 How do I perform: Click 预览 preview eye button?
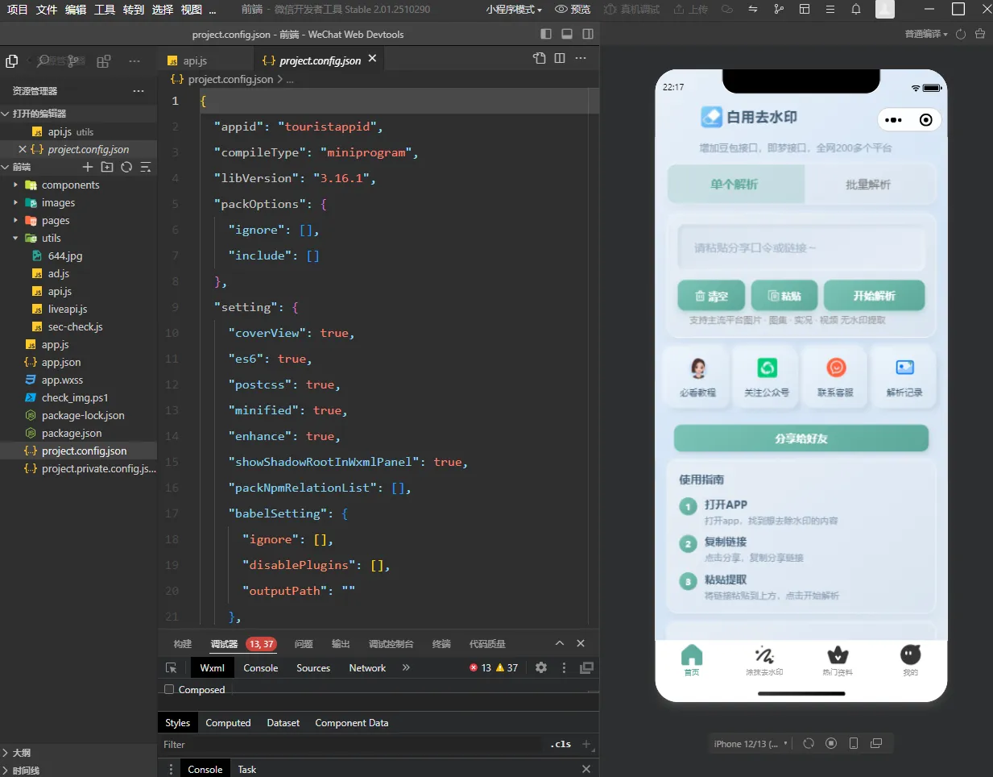[x=573, y=10]
